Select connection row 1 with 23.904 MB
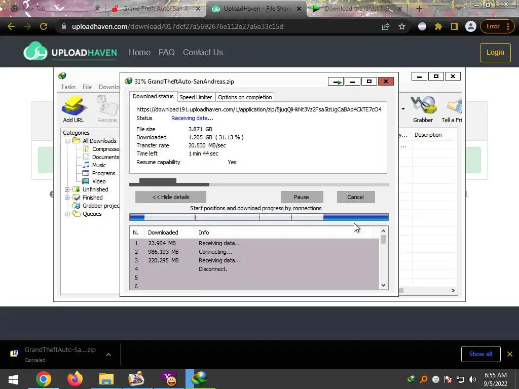Viewport: 519px width, 389px height. coord(255,243)
